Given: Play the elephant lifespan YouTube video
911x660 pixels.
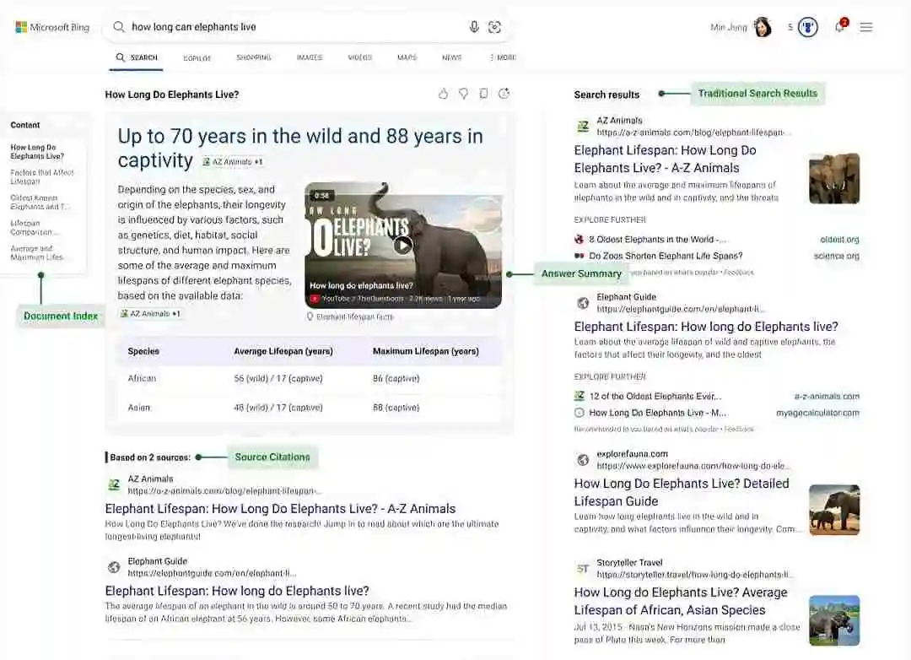Looking at the screenshot, I should tap(403, 245).
